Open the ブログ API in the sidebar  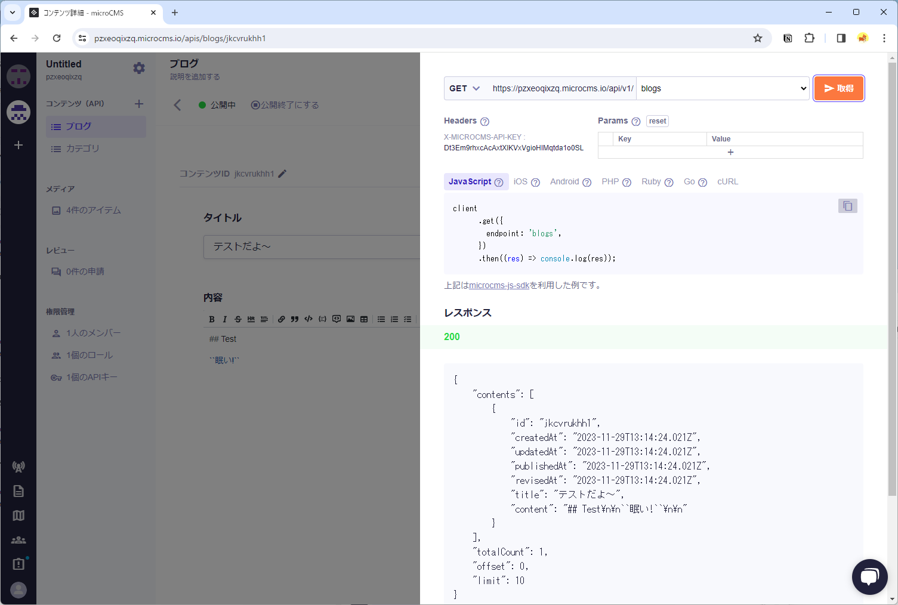pos(96,126)
